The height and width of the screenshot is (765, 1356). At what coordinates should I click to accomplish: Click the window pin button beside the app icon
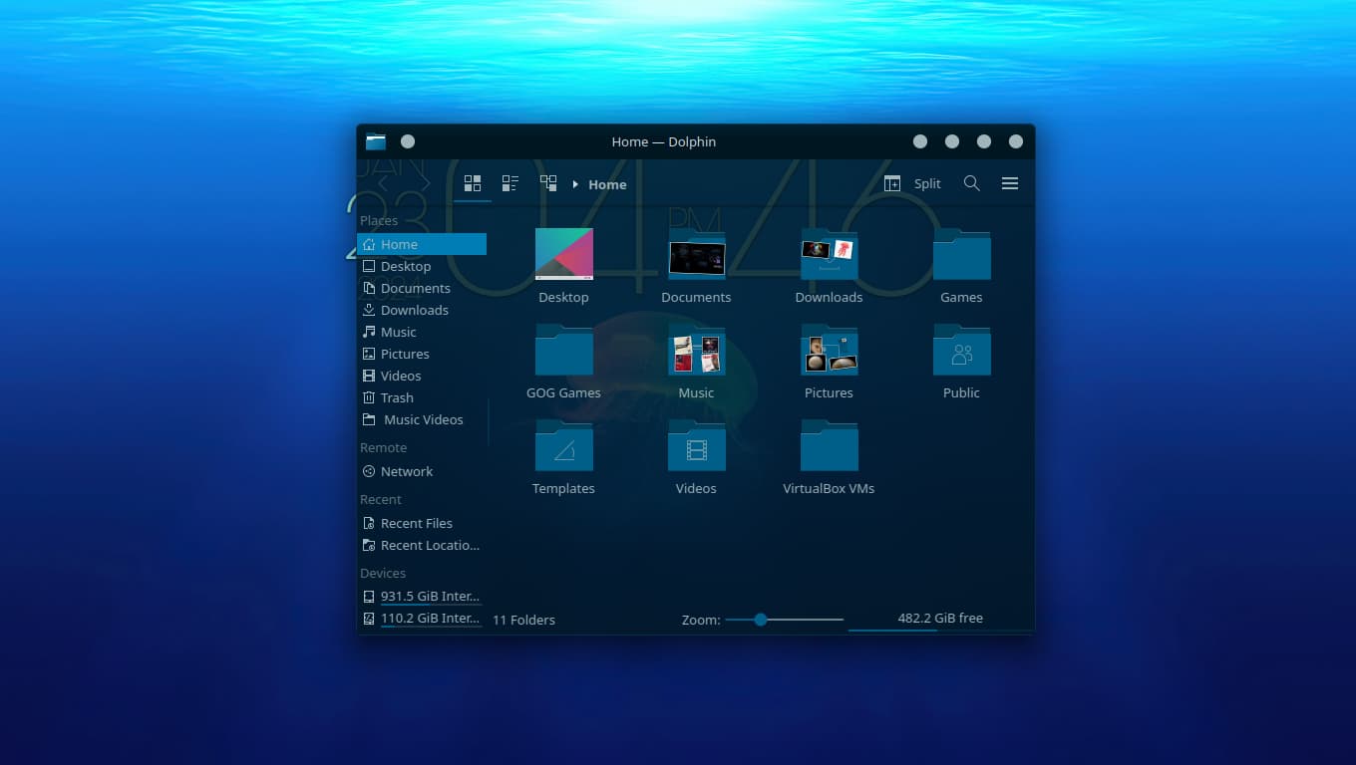(408, 141)
